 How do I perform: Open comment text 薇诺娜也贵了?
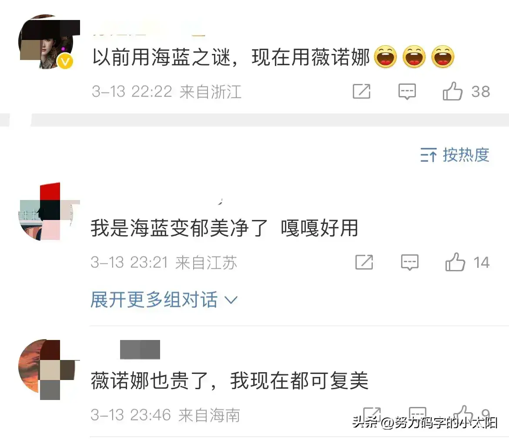click(149, 380)
